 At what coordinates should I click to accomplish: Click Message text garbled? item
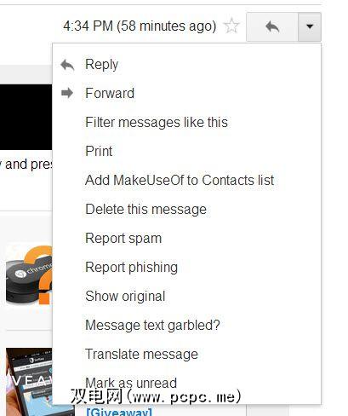pyautogui.click(x=152, y=325)
